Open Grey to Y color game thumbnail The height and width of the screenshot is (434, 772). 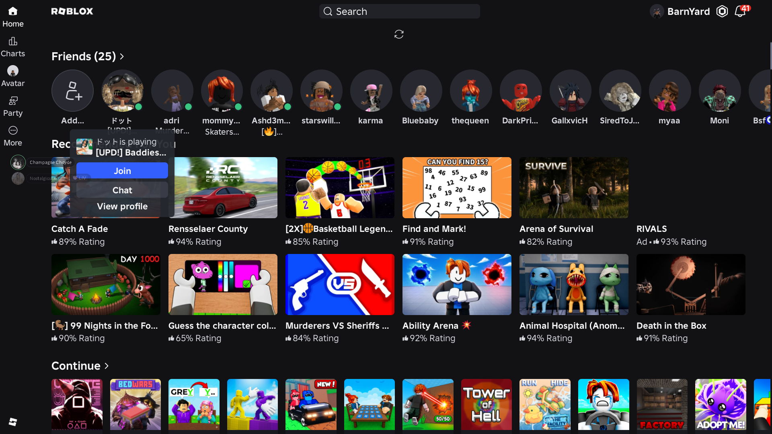tap(194, 404)
